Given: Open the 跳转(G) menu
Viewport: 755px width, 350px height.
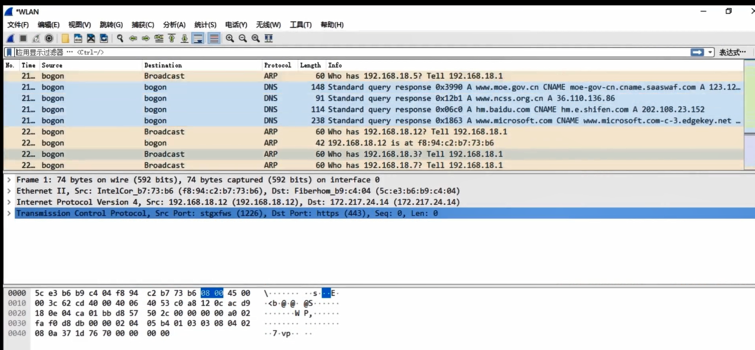Looking at the screenshot, I should [112, 25].
